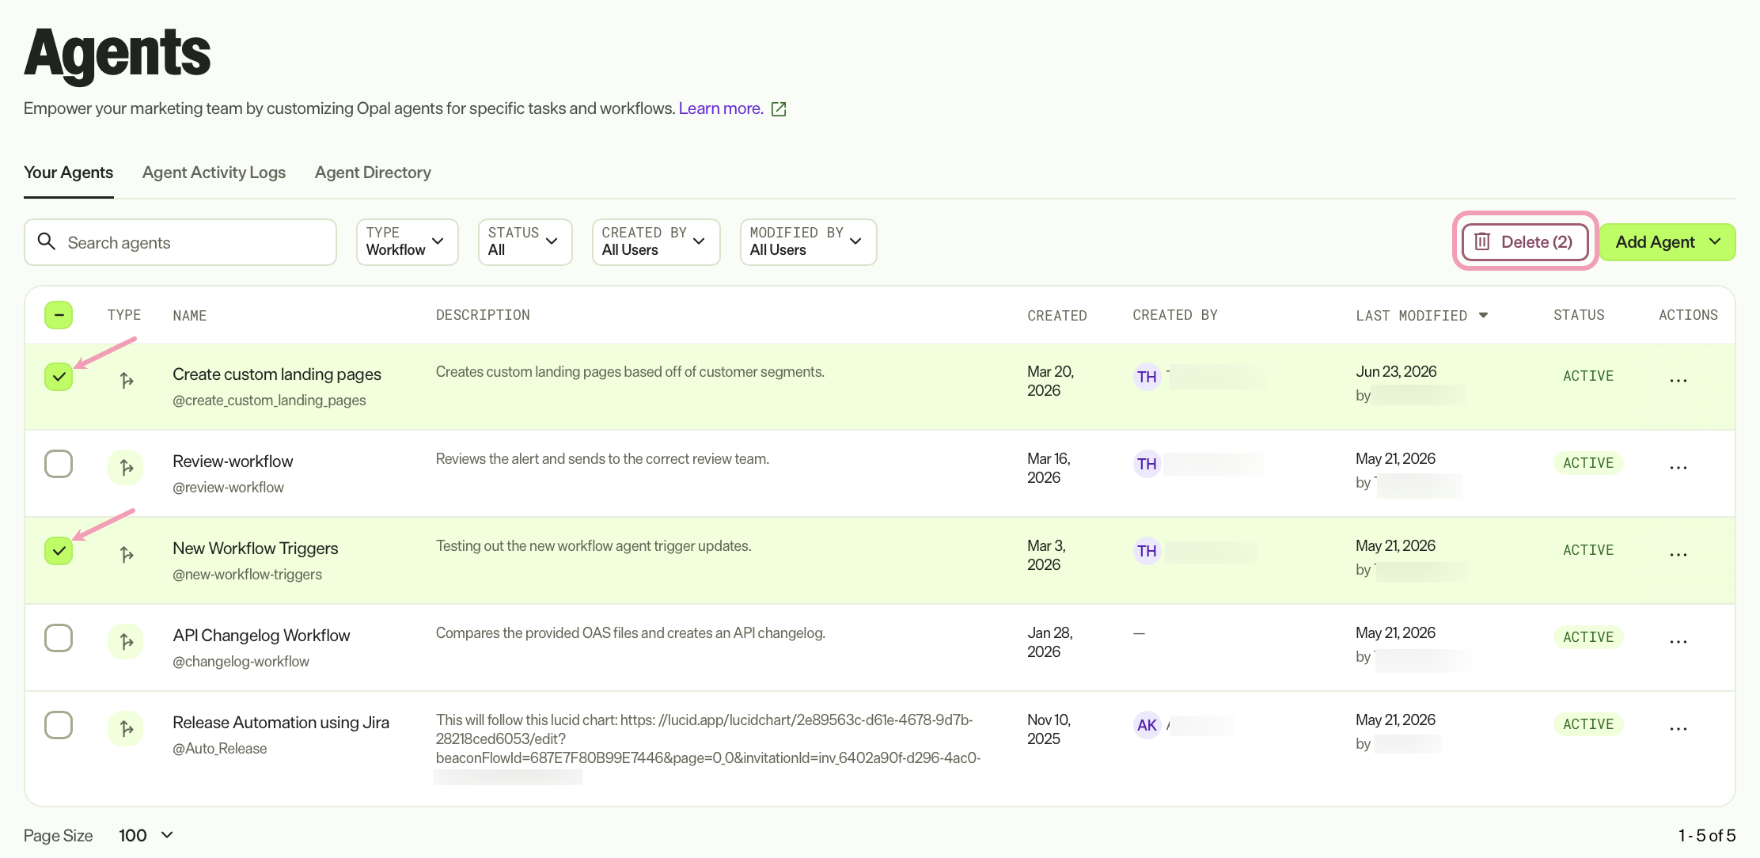Open actions ellipsis for API Changelog Workflow
The image size is (1760, 858).
pyautogui.click(x=1678, y=642)
